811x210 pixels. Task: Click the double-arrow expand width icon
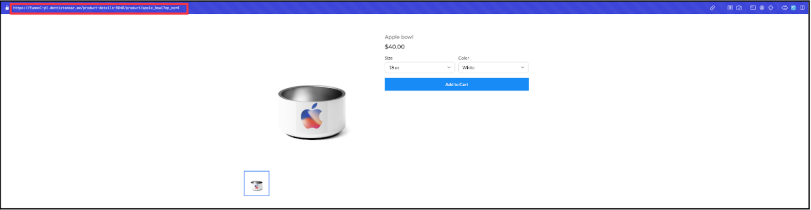point(785,8)
